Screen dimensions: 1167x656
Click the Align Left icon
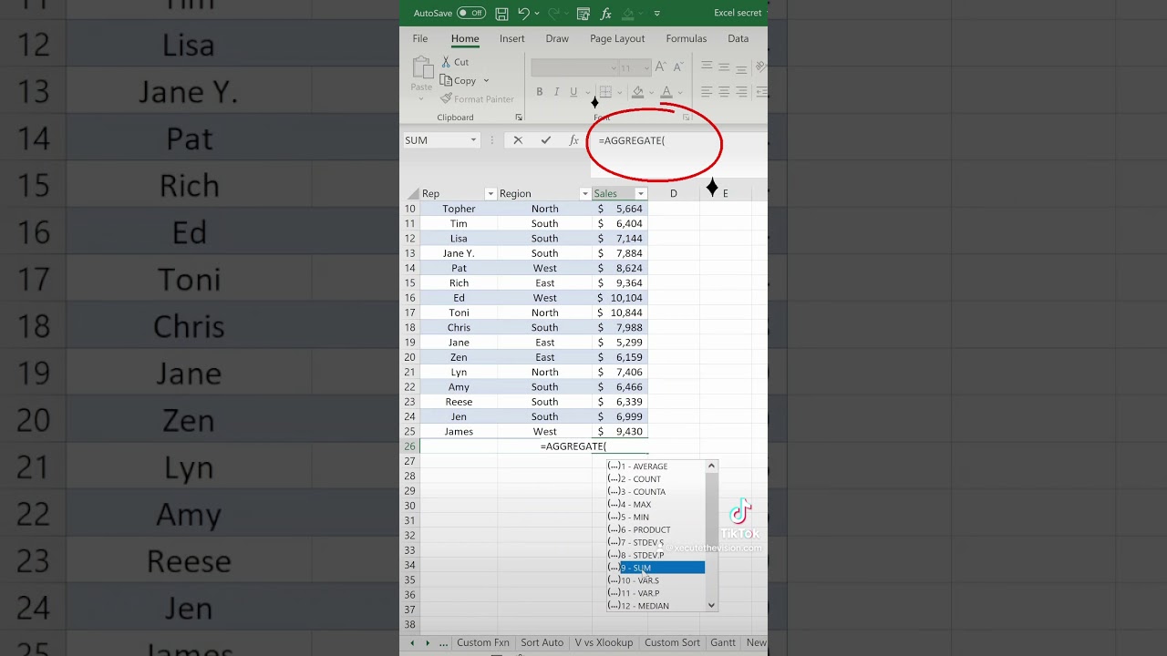coord(707,91)
